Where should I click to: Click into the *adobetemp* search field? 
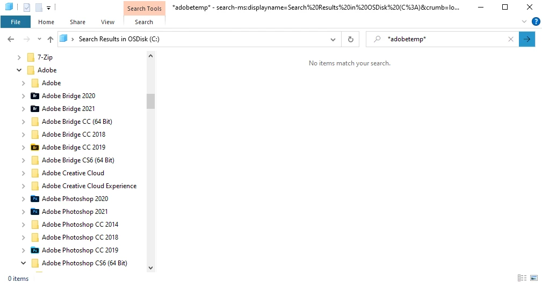pyautogui.click(x=443, y=39)
